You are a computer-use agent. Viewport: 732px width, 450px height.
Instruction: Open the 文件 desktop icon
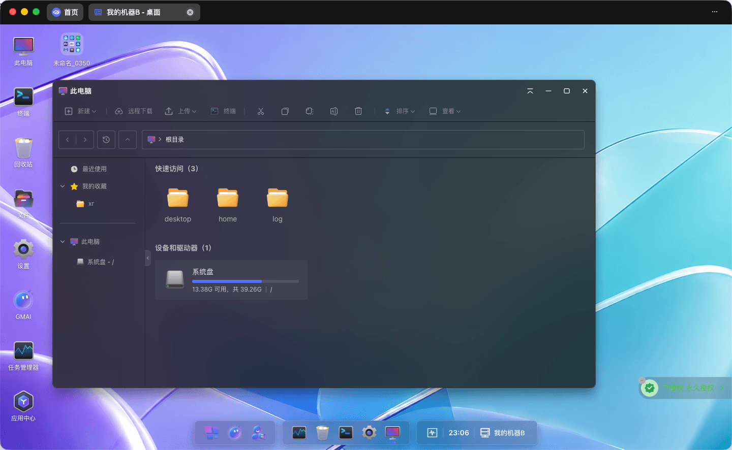pos(23,204)
